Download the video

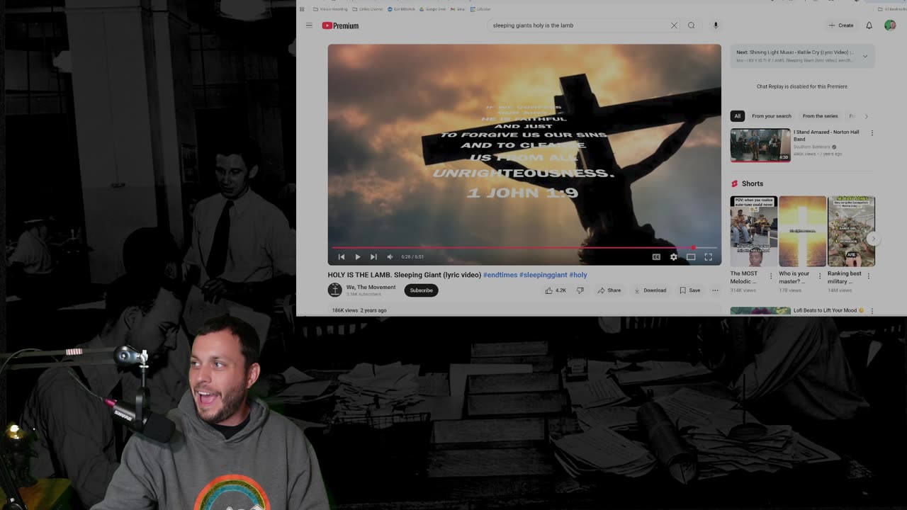(x=650, y=290)
